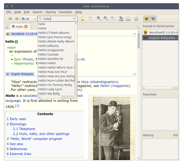Click the Save Article icon
Image resolution: width=183 pixels, height=165 pixels.
coord(121,19)
